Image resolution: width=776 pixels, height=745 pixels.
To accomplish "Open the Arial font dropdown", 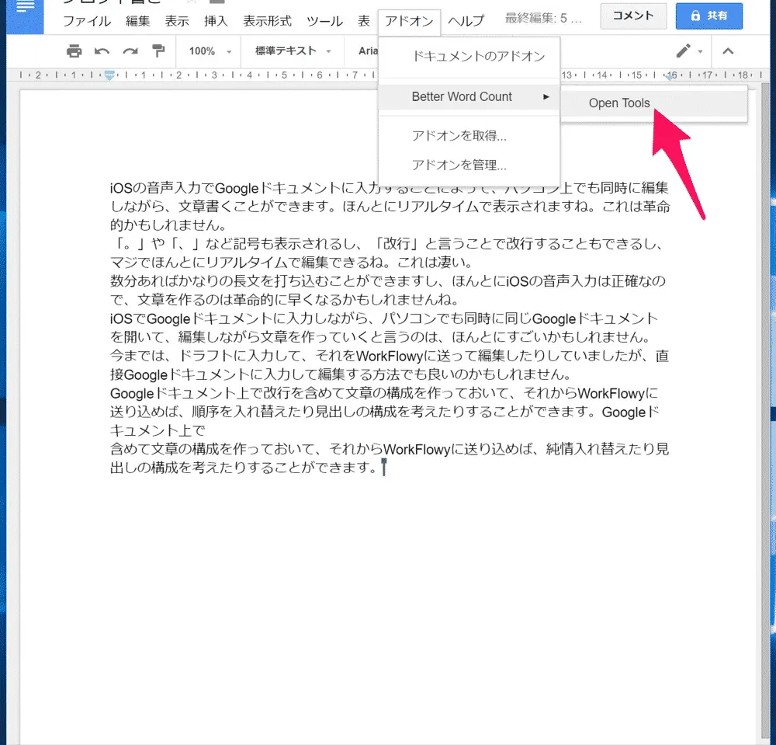I will coord(368,51).
